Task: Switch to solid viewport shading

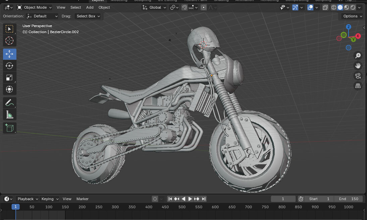Action: pos(340,7)
